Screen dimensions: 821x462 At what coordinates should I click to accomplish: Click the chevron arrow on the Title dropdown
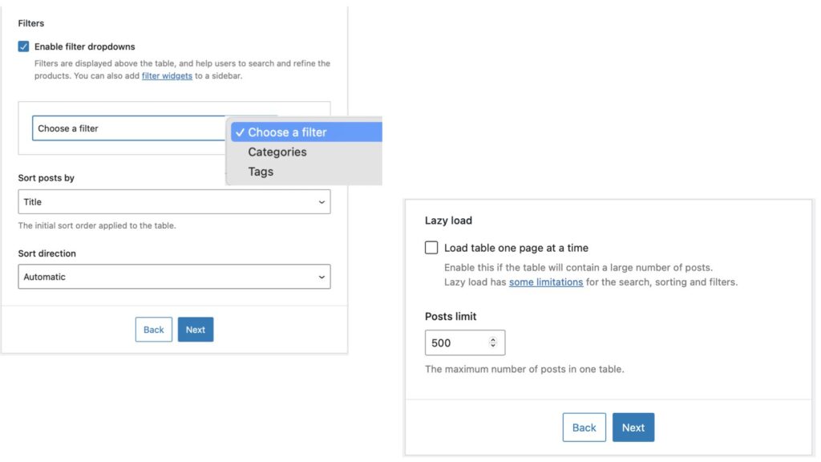(322, 202)
